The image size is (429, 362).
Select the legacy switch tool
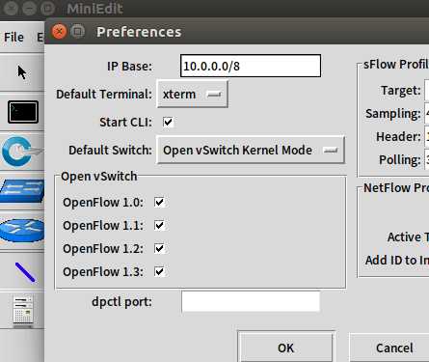point(22,190)
